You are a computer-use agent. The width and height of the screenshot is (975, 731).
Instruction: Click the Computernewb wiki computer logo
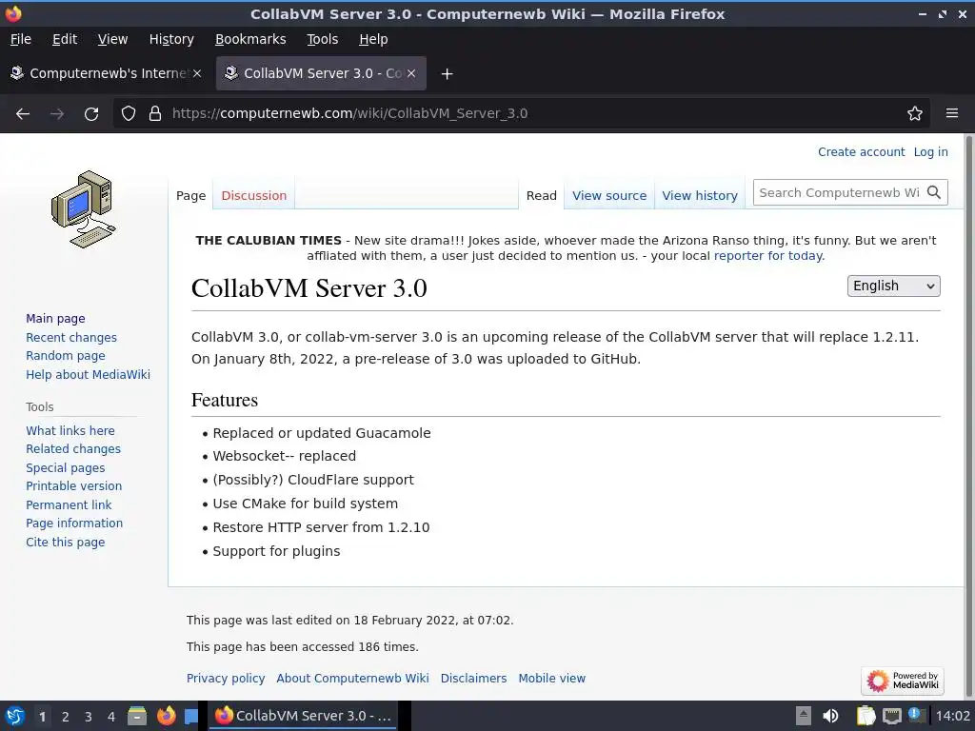(x=84, y=208)
